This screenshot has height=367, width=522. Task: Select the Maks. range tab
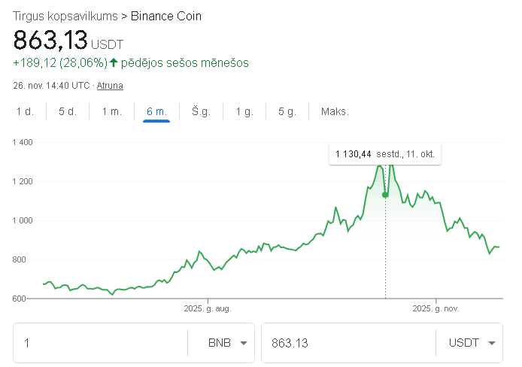(335, 112)
